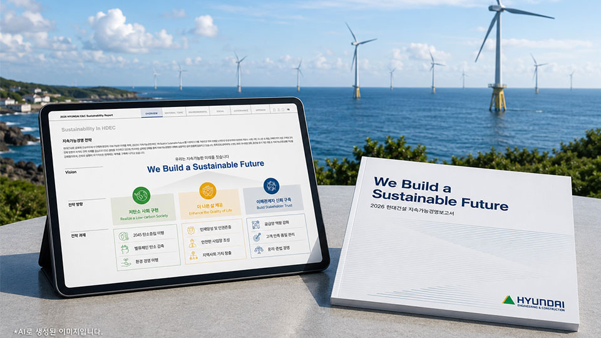Image resolution: width=601 pixels, height=338 pixels.
Task: Select the Build Stakeholder Trust card
Action: 274,198
